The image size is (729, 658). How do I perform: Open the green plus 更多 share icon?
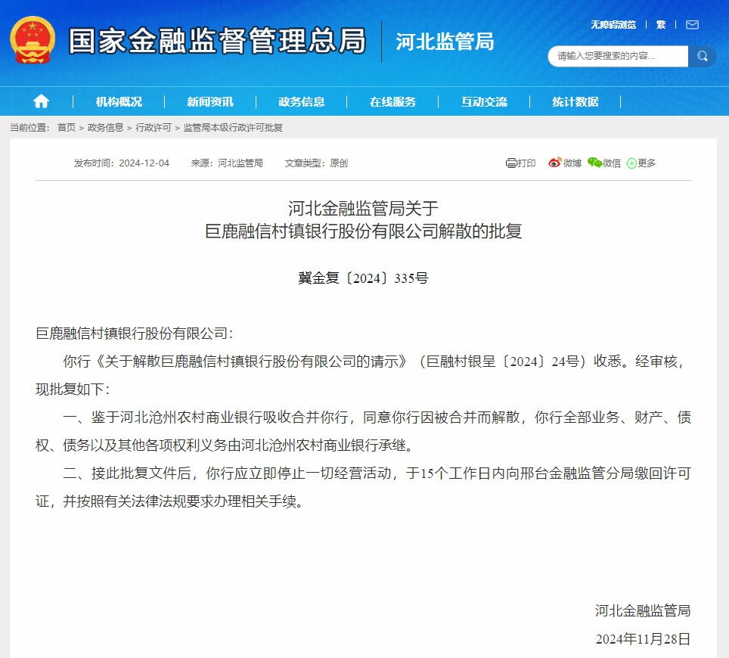631,163
